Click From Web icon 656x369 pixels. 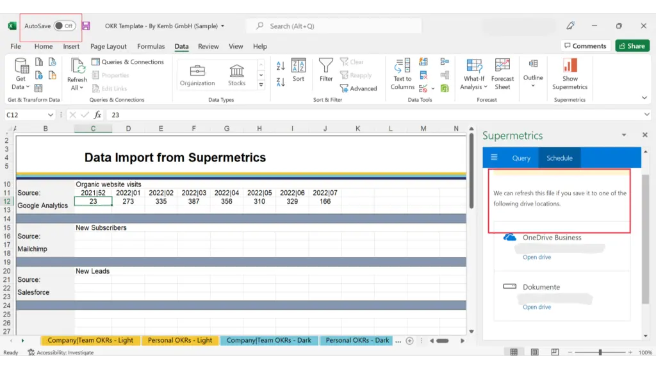(39, 76)
